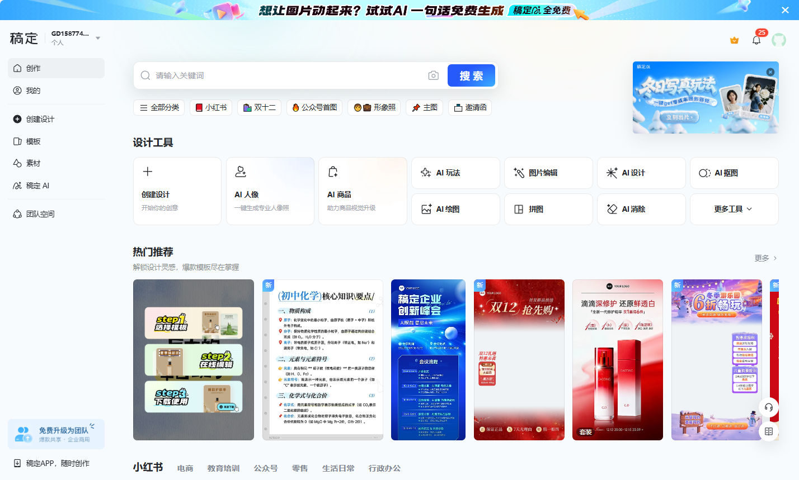Open the customer service headset icon
This screenshot has height=480, width=799.
[x=768, y=407]
